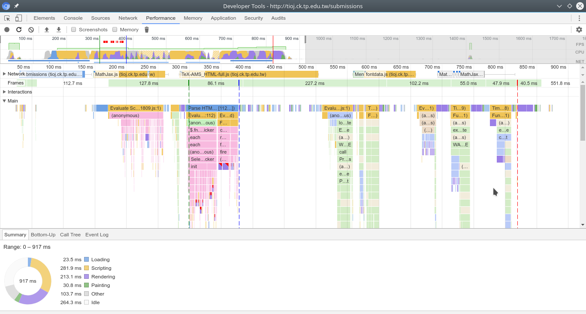Click the 112.7 ms frame

[x=72, y=83]
